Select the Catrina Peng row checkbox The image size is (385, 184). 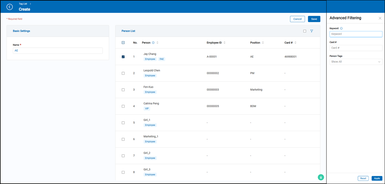click(123, 106)
